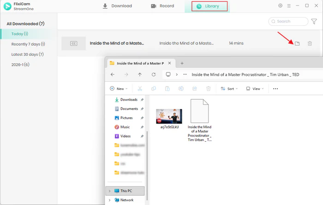This screenshot has height=205, width=323.
Task: Select the 'Inside the Mind of a Master Procrastinator' file
Action: point(199,121)
